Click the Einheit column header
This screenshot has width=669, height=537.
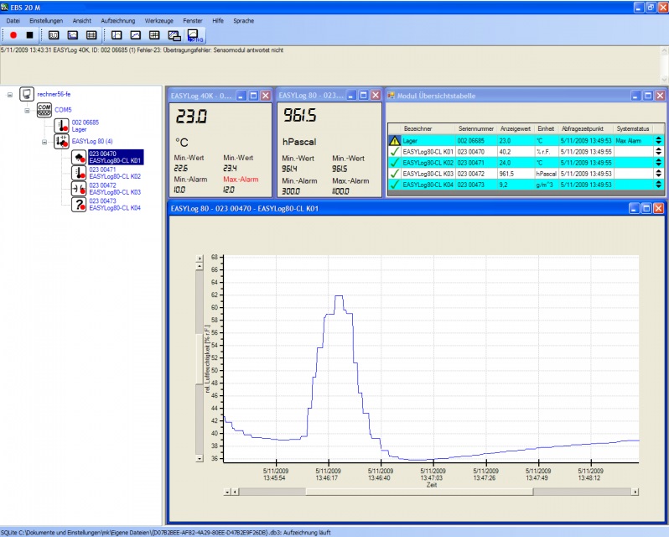[546, 128]
